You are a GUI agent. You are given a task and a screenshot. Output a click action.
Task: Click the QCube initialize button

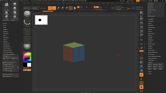point(150,64)
